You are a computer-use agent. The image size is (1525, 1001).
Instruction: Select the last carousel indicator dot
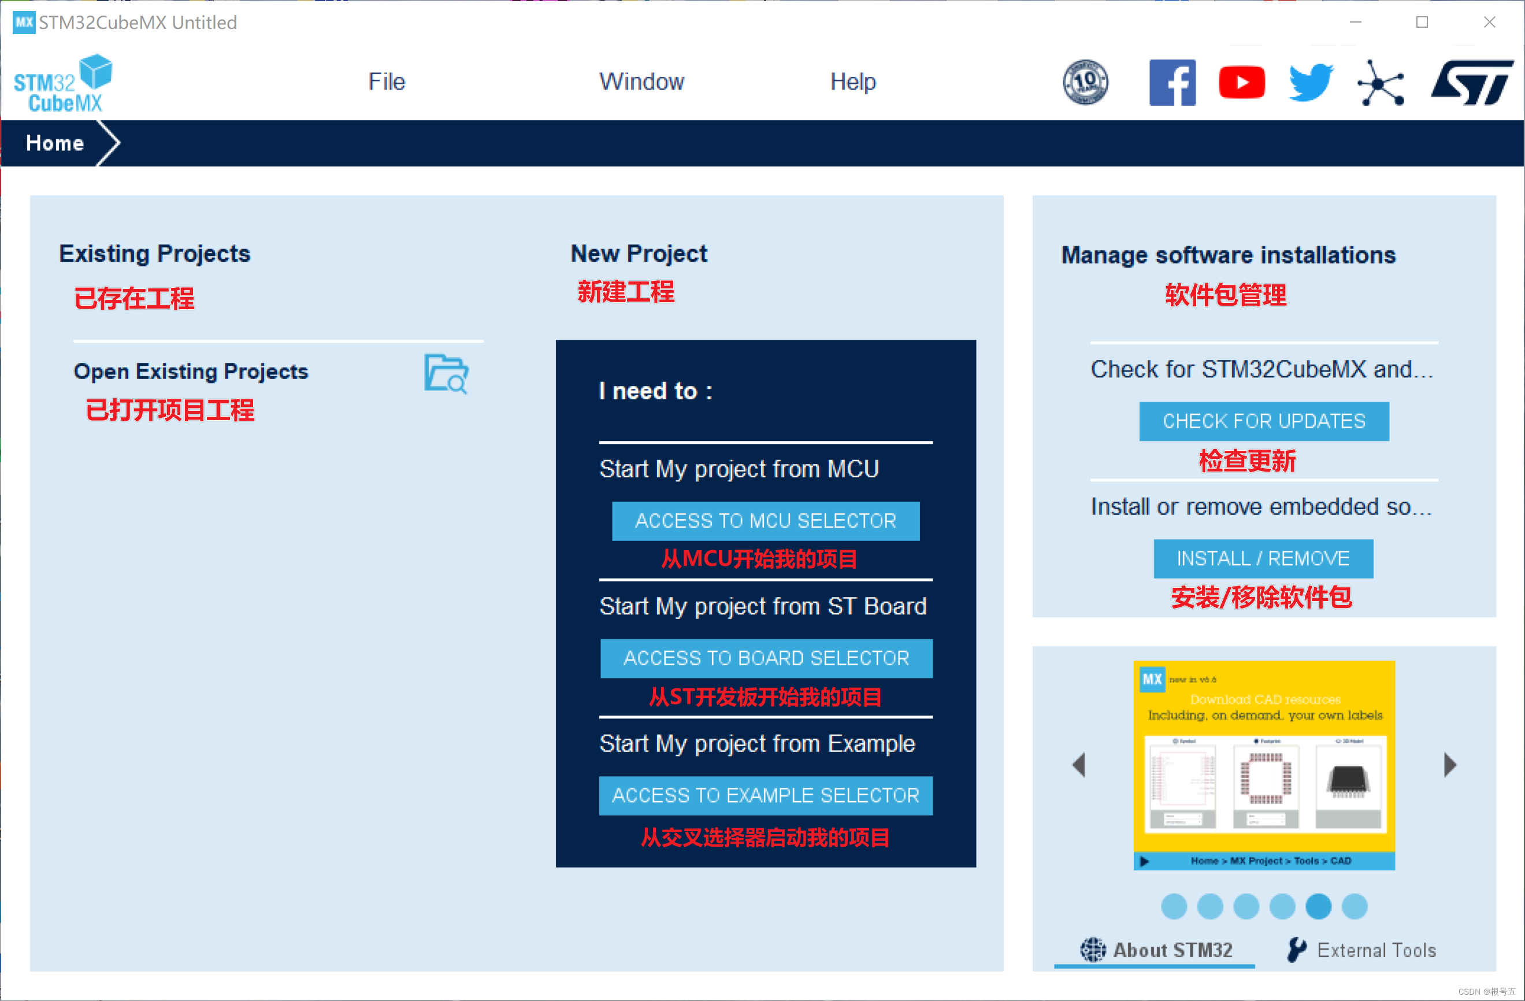(1354, 906)
